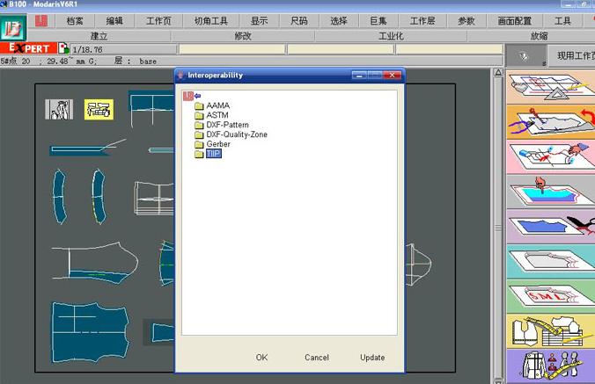The image size is (595, 384).
Task: Click the red exclamation icon in toolbar
Action: click(40, 19)
